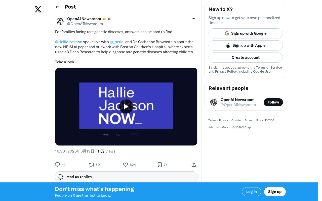Click the gold verified badge next to OpenAI Newsroom
322x201 pixels.
click(x=104, y=19)
